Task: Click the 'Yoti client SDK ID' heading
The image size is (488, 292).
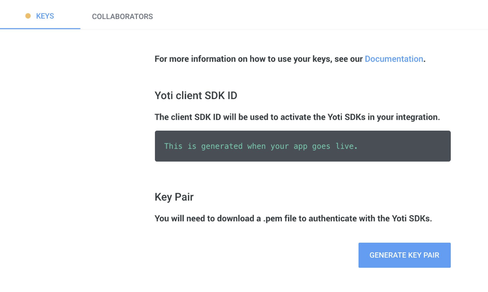Action: click(x=196, y=96)
